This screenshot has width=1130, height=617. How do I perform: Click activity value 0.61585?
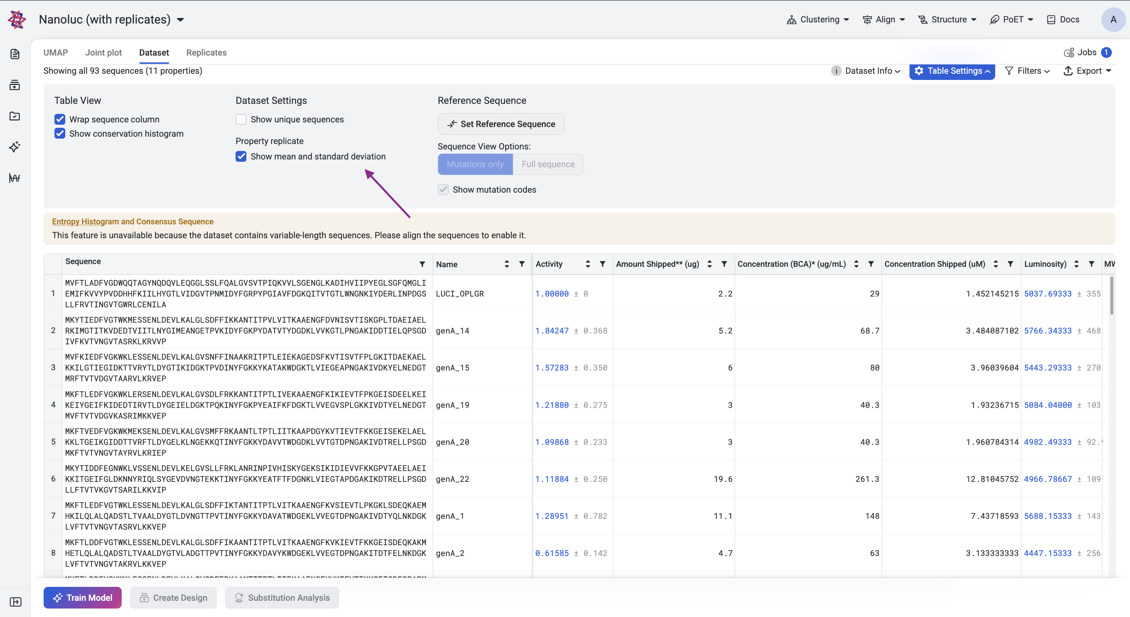click(x=552, y=553)
